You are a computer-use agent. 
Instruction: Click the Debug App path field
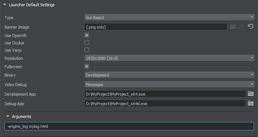click(165, 104)
